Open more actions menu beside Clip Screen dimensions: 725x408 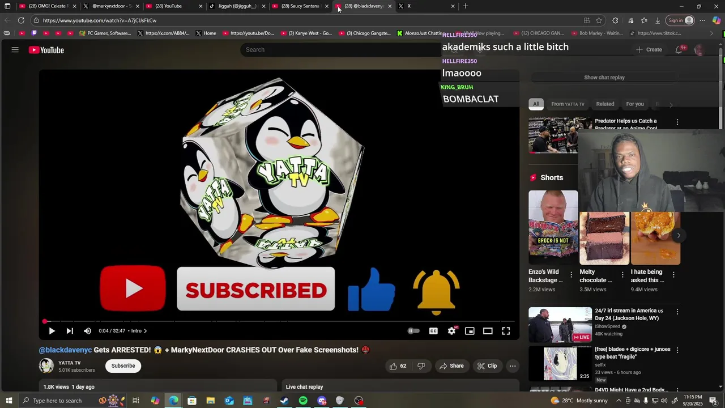(513, 366)
